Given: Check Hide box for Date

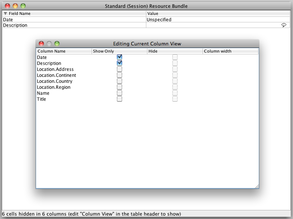Looking at the screenshot, I should [175, 57].
